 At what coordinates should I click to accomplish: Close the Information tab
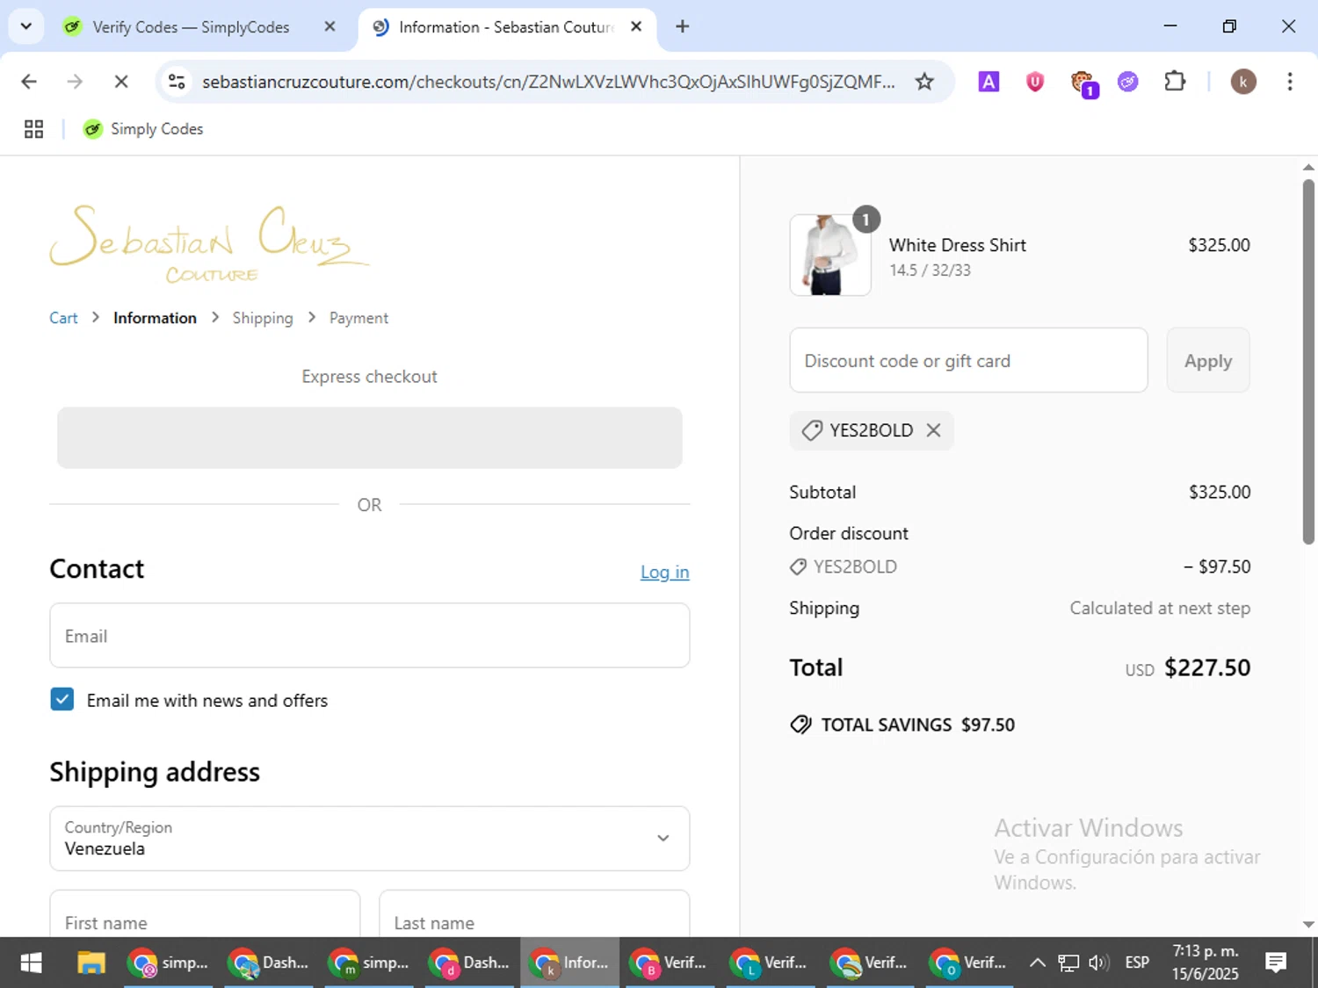(636, 26)
